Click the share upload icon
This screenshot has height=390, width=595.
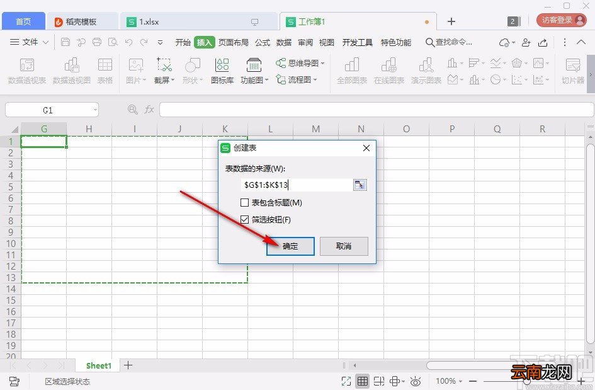coord(543,43)
